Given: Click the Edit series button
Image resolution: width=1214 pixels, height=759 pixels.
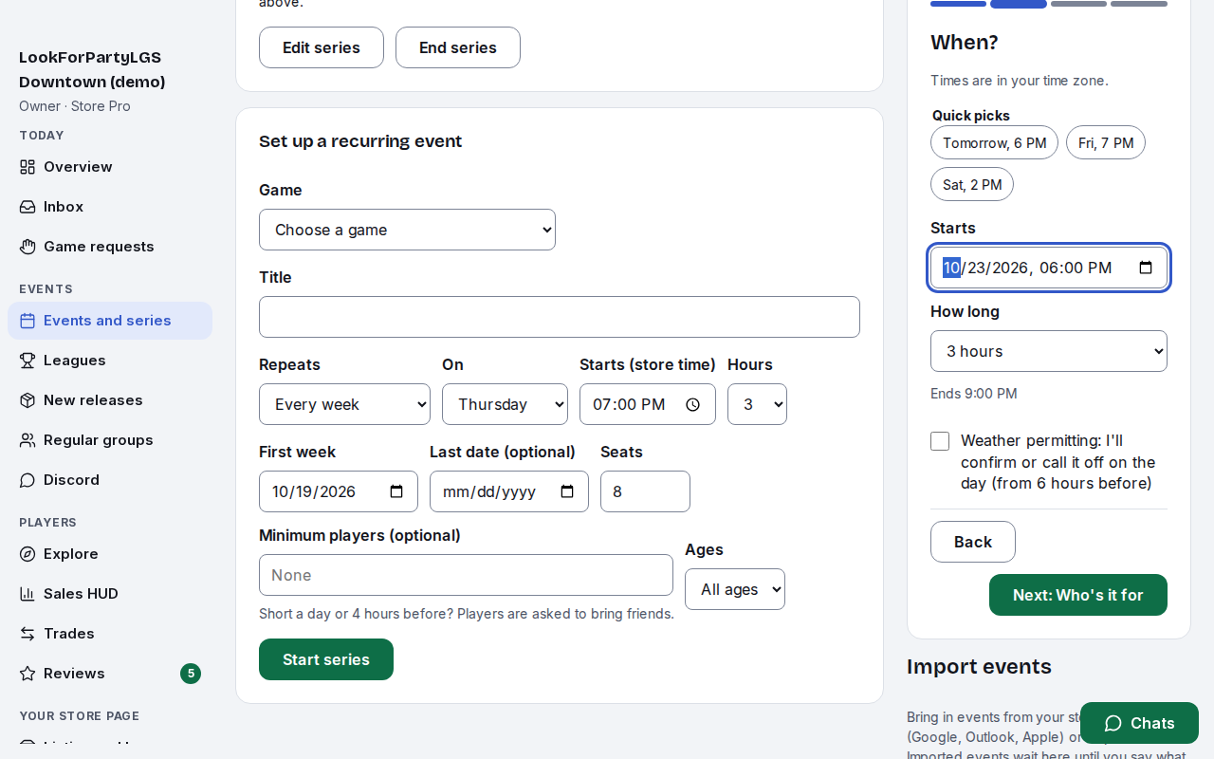Looking at the screenshot, I should [322, 47].
